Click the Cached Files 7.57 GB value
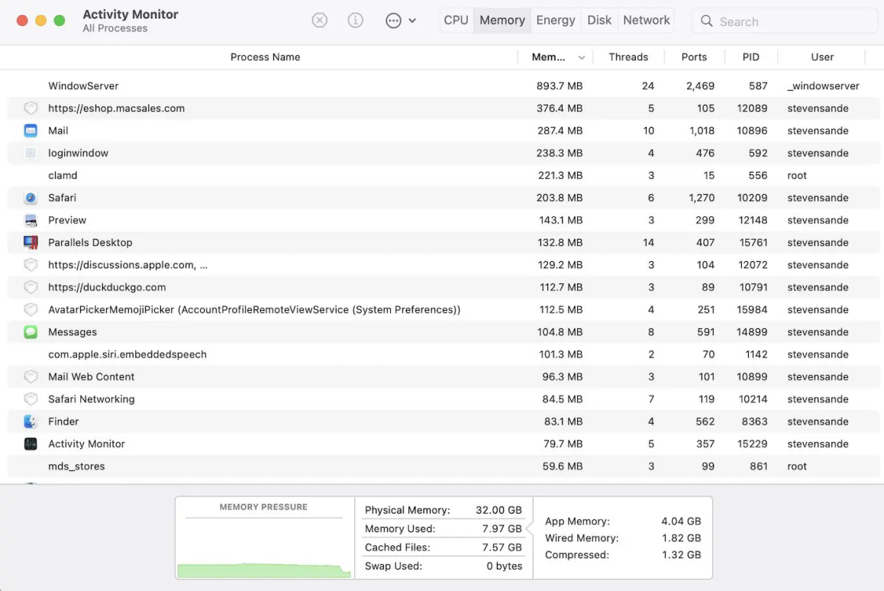The width and height of the screenshot is (884, 591). pos(502,547)
